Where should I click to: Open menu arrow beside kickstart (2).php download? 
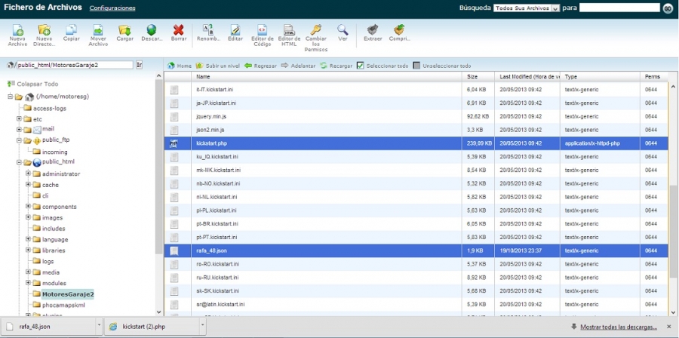click(x=202, y=327)
